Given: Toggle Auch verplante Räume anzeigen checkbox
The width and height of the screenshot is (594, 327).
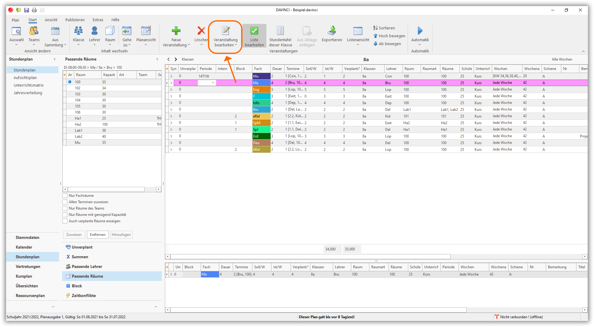Looking at the screenshot, I should (65, 221).
